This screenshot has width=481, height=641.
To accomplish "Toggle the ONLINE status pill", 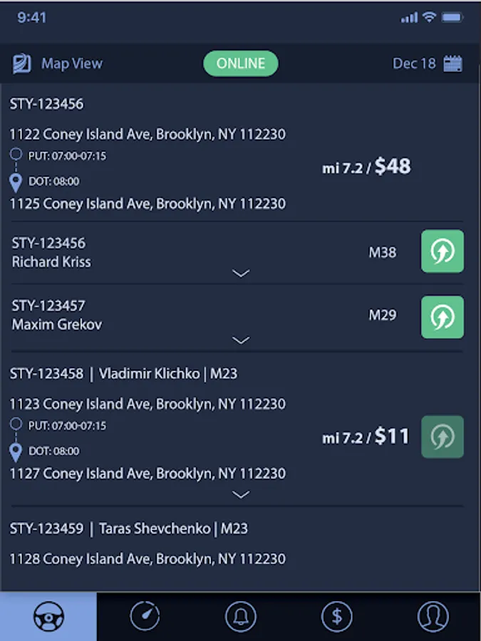I will point(241,63).
